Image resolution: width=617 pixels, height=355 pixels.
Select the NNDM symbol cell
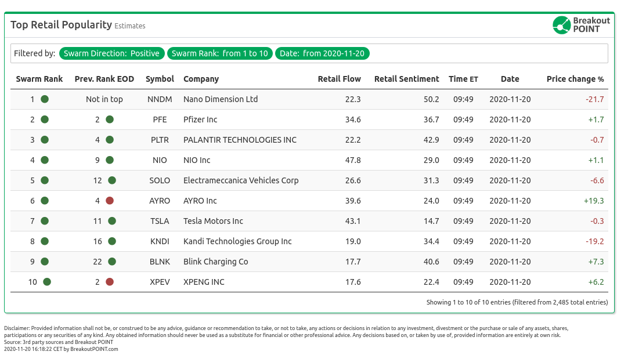pyautogui.click(x=160, y=99)
